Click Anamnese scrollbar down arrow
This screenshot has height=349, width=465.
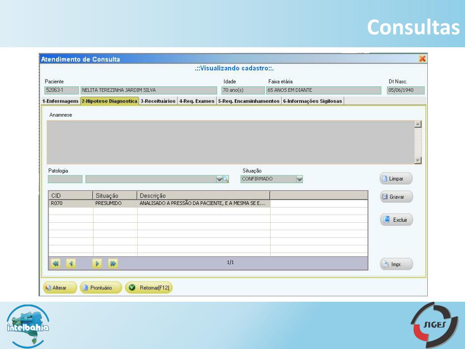(x=418, y=160)
